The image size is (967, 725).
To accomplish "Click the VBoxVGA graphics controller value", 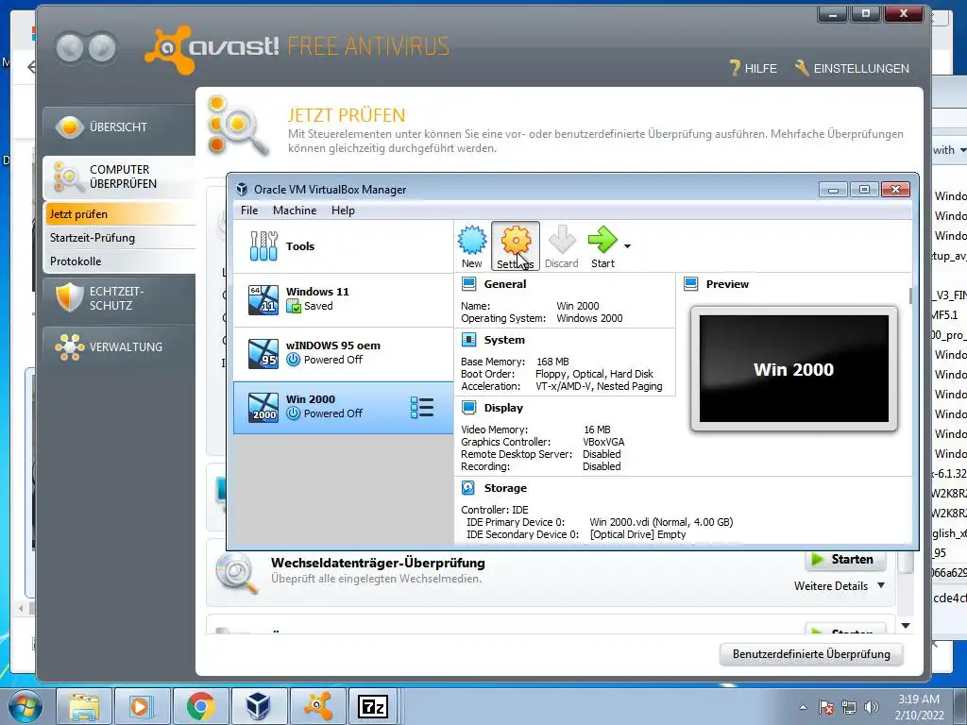I will (603, 442).
